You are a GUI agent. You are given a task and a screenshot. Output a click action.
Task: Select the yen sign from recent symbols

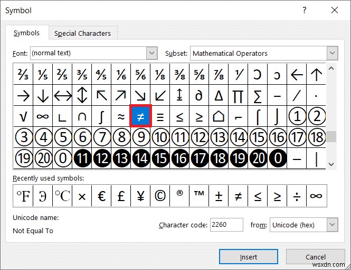click(140, 196)
